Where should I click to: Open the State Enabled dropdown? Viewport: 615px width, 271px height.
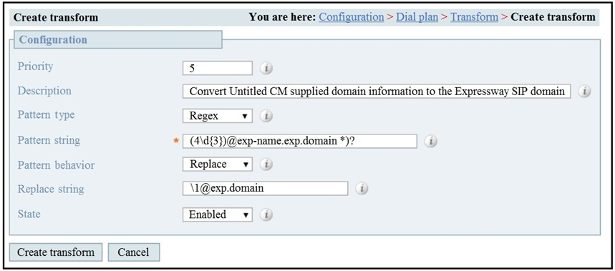[218, 215]
